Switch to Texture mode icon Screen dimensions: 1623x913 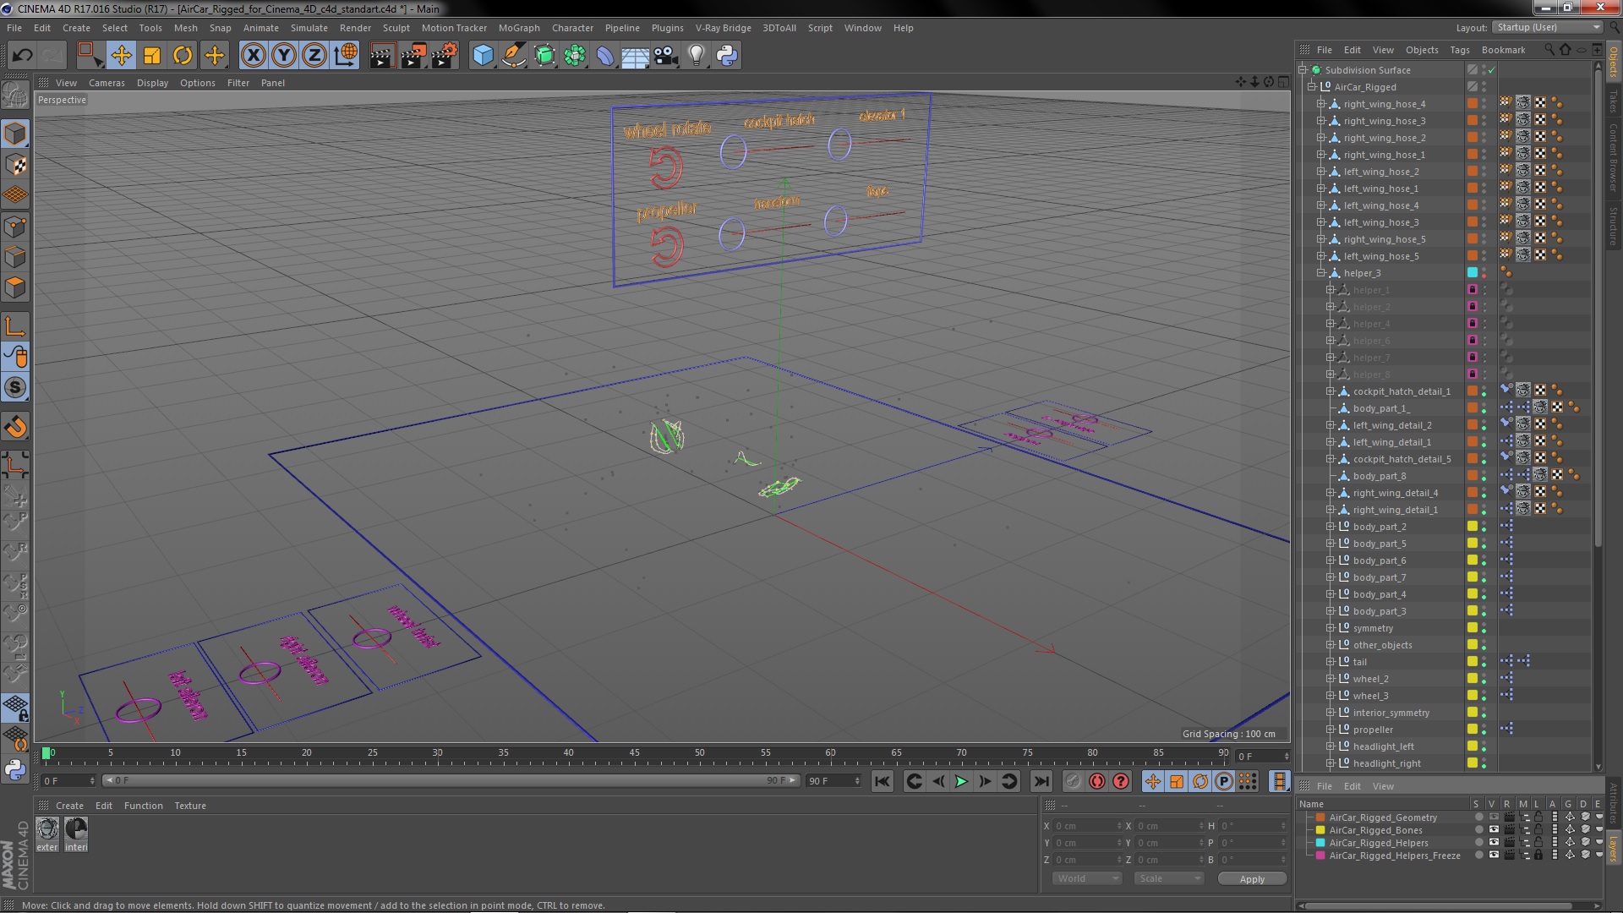pos(15,165)
